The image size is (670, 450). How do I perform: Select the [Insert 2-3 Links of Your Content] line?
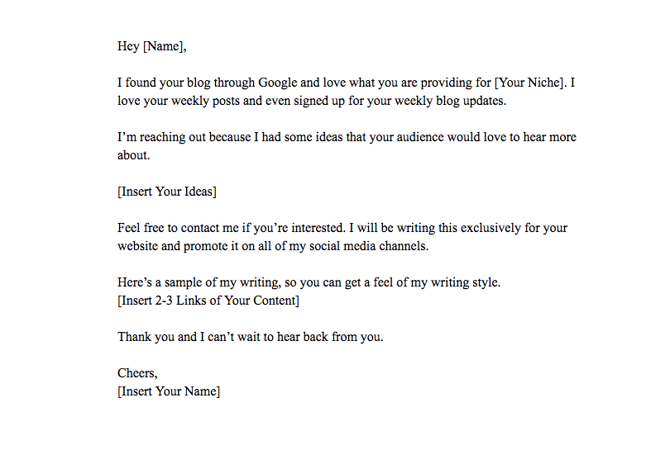coord(208,301)
